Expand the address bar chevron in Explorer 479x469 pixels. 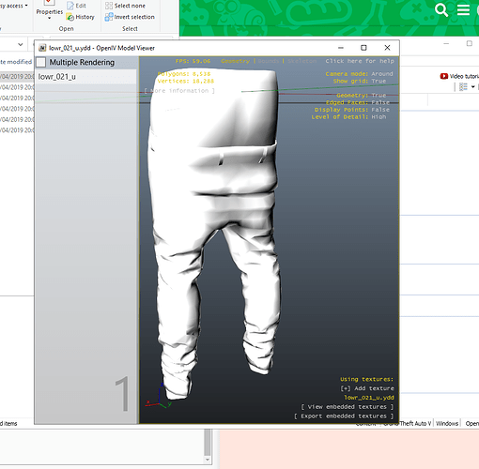[21, 45]
